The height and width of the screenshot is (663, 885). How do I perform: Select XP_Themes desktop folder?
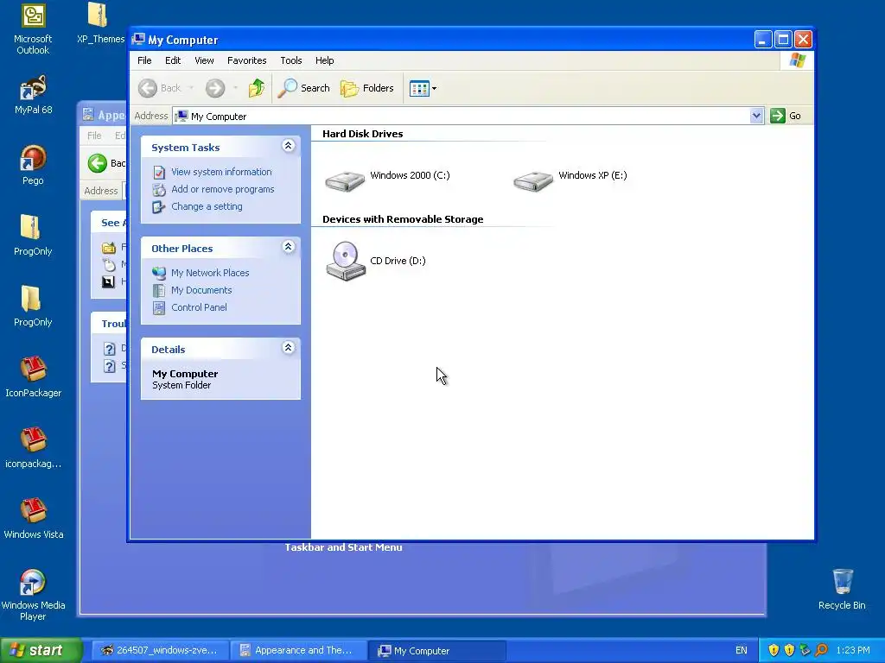click(x=100, y=23)
